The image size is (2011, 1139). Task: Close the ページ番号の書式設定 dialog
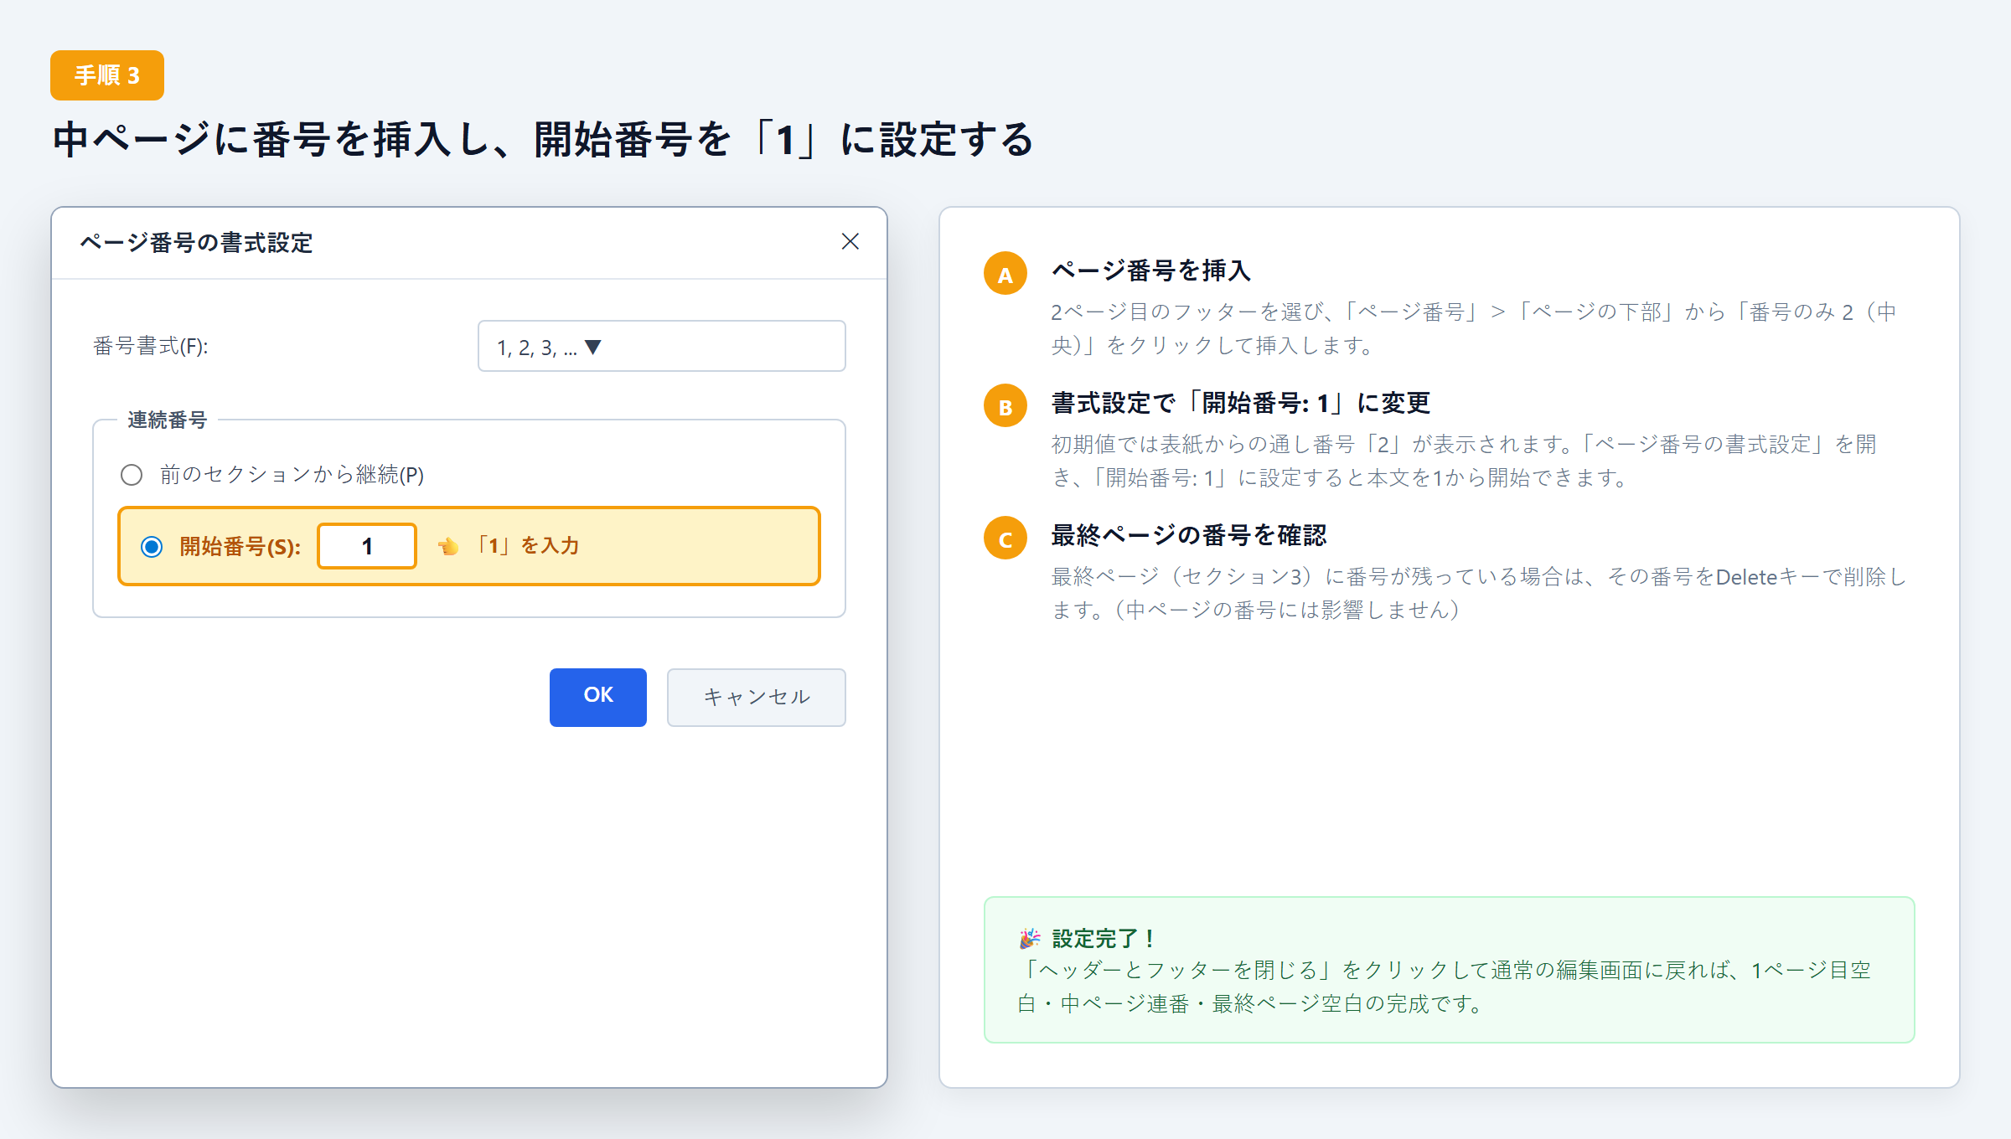(850, 242)
